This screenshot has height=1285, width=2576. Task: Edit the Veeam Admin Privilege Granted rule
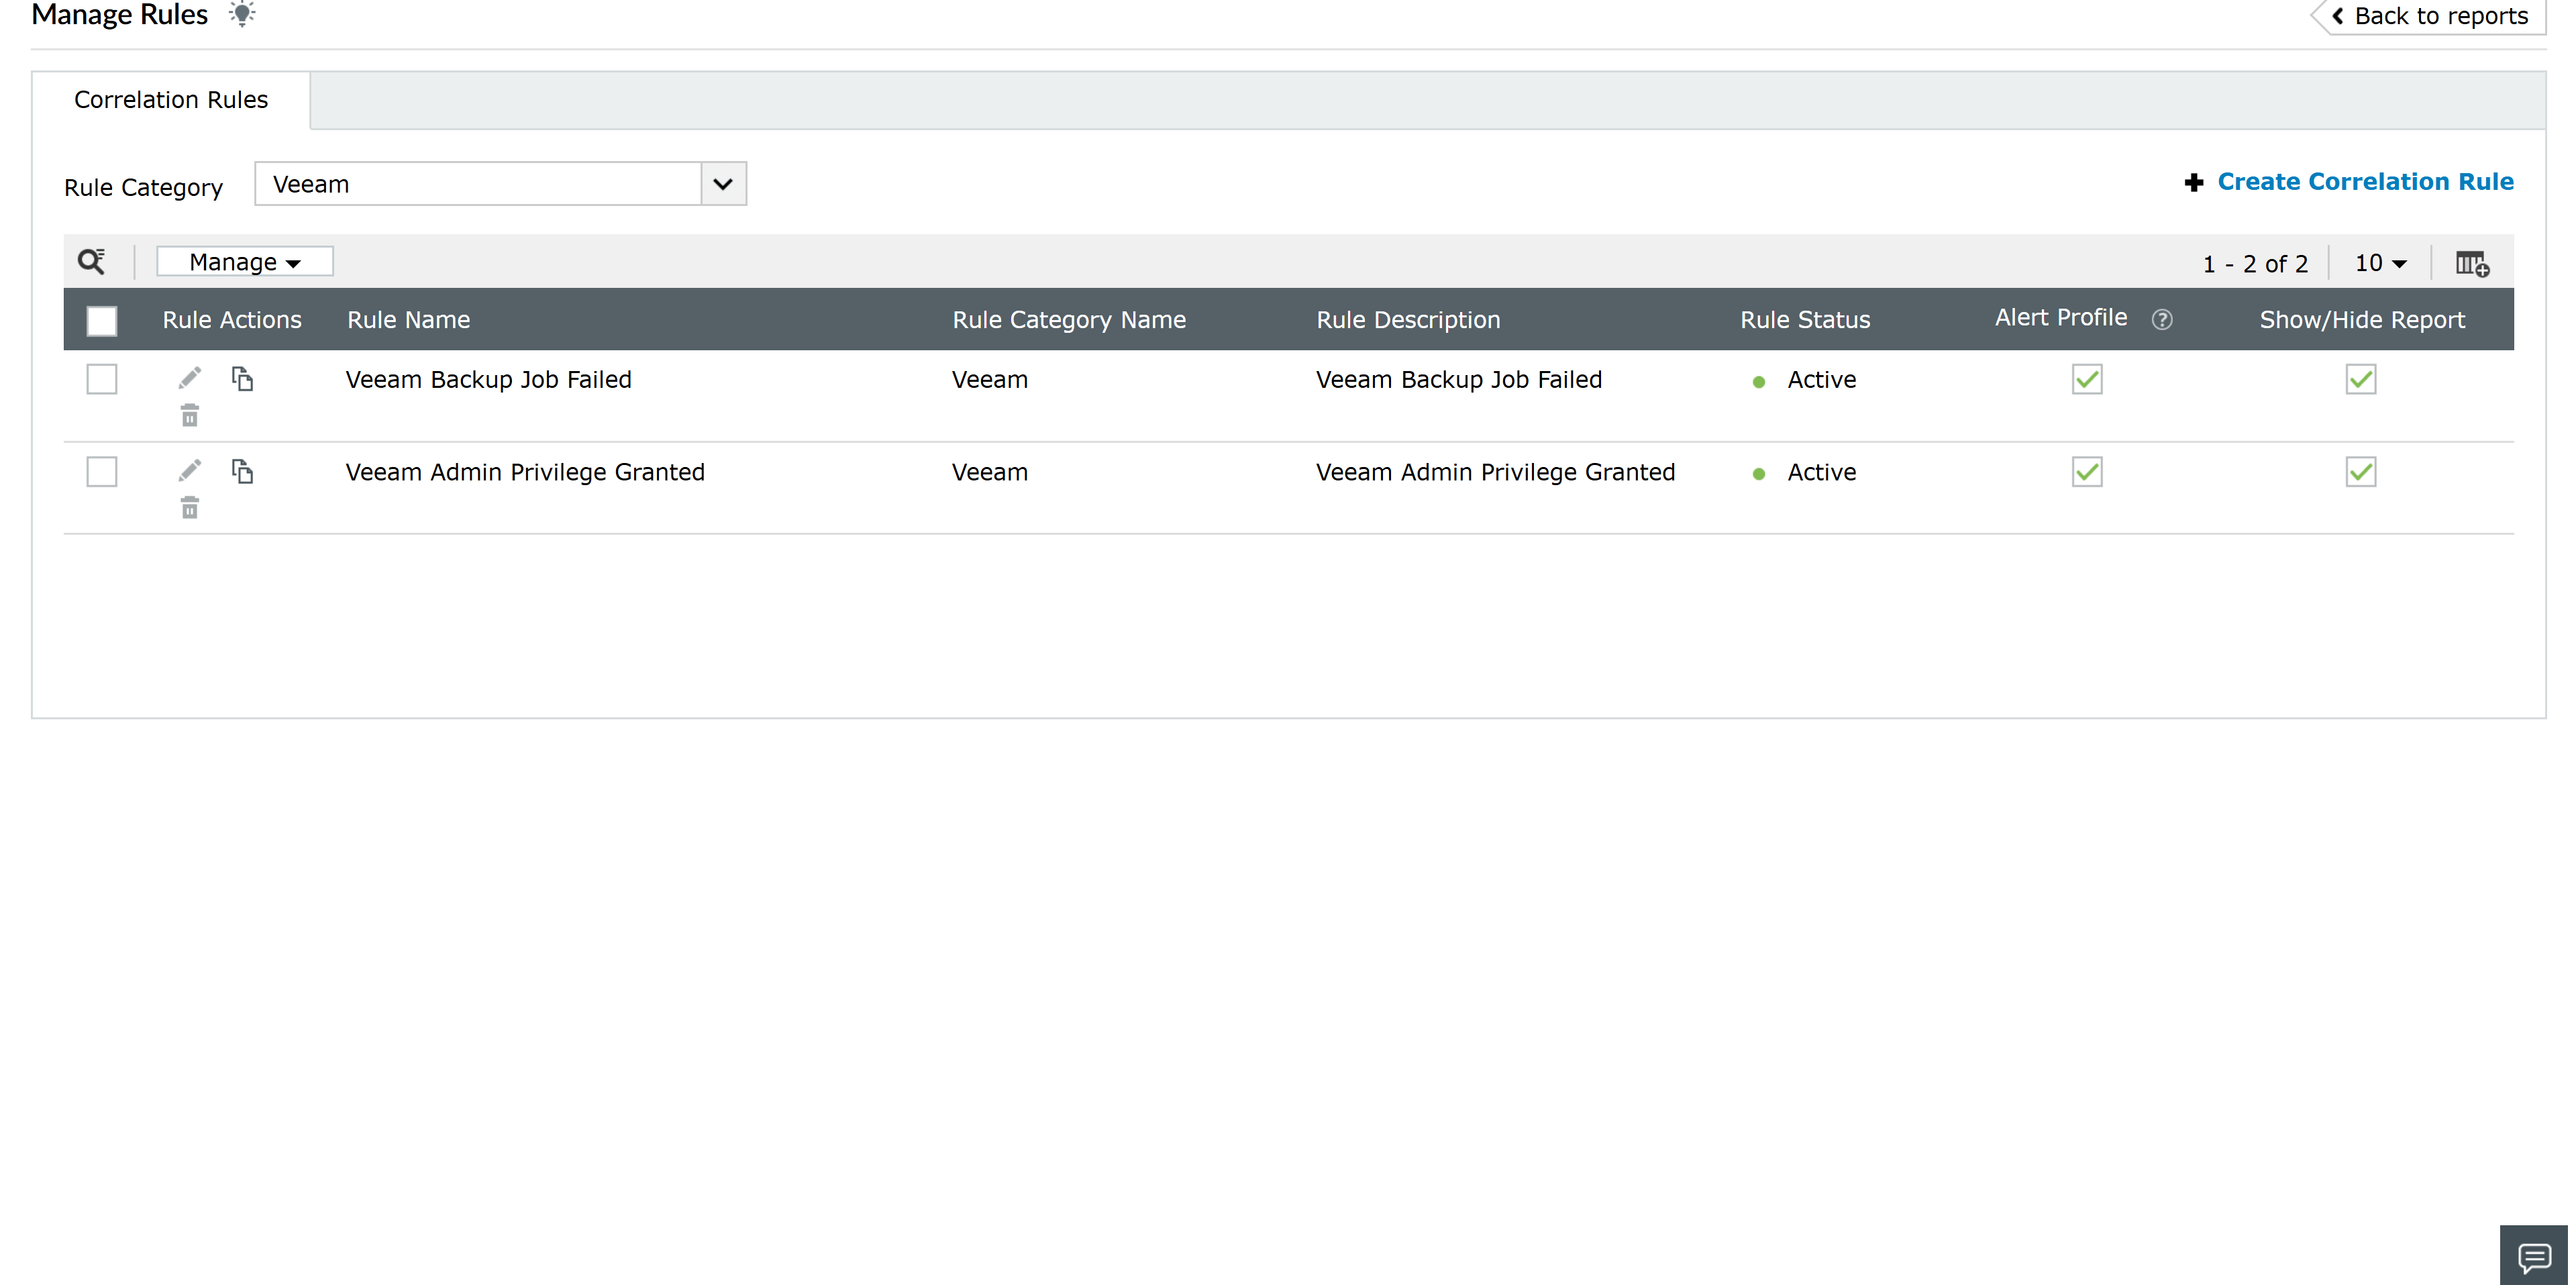[x=190, y=471]
